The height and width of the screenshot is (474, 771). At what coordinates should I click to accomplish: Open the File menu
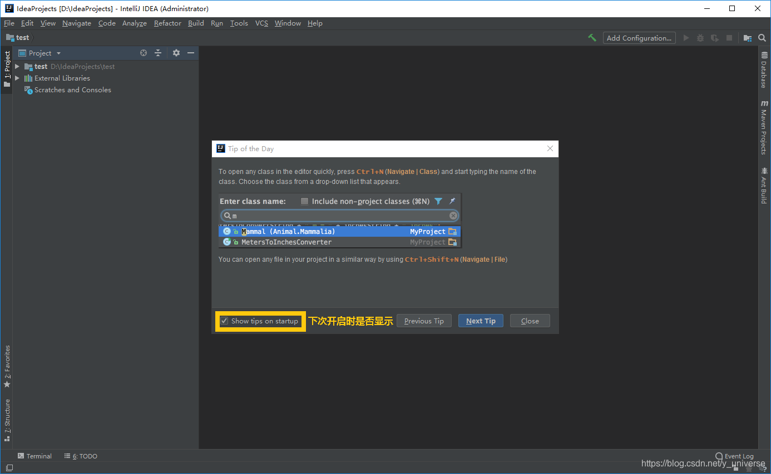coord(9,23)
